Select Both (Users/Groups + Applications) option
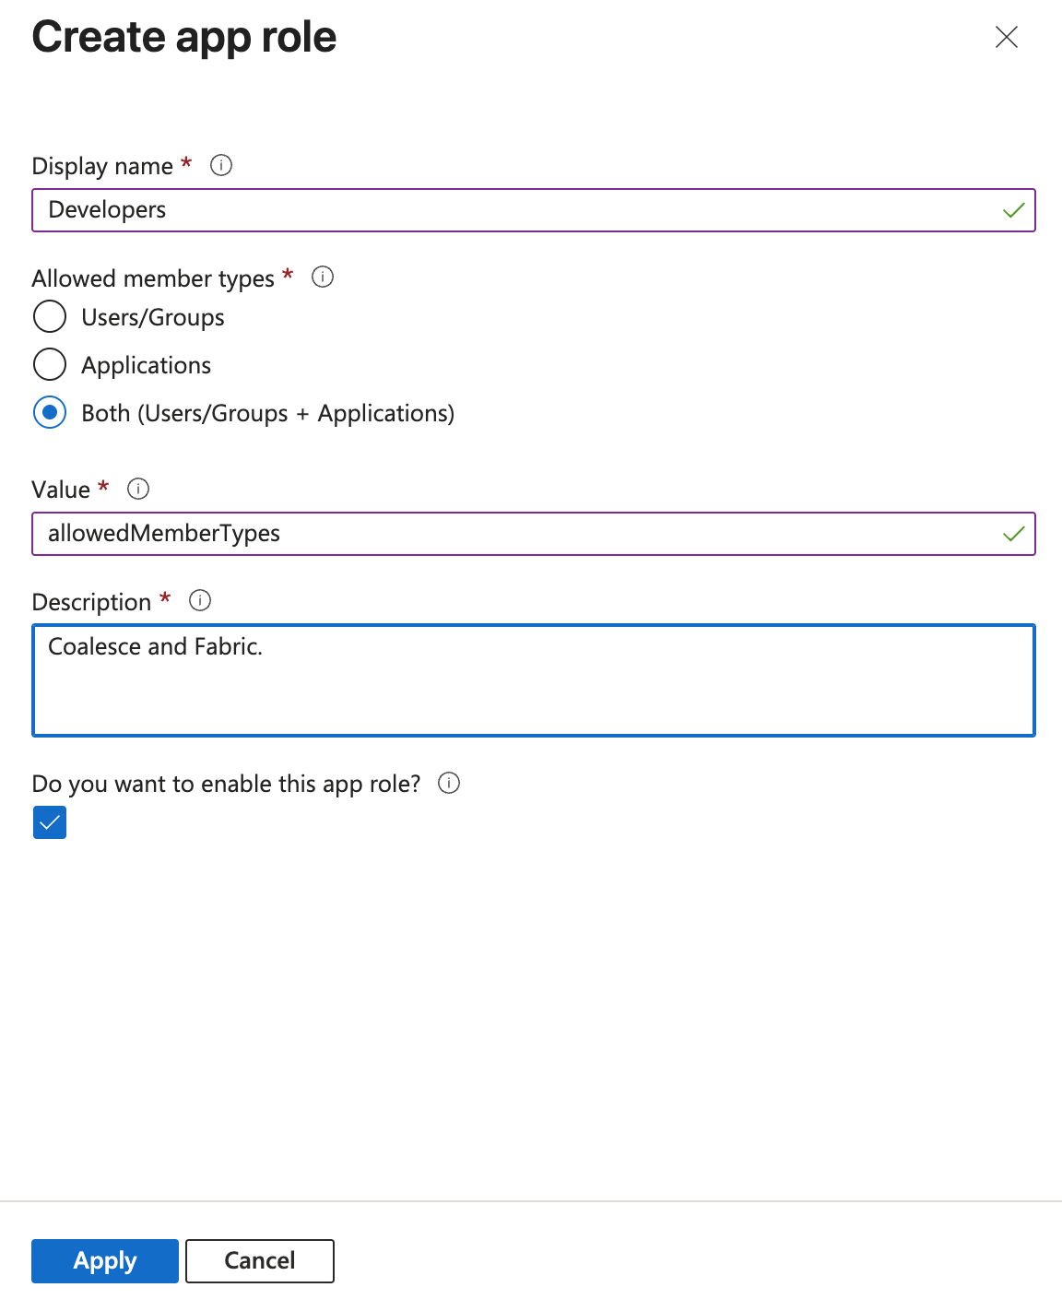Image resolution: width=1062 pixels, height=1311 pixels. [x=50, y=412]
